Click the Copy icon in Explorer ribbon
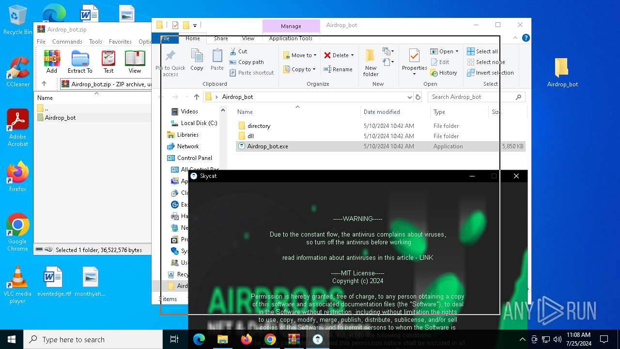This screenshot has width=620, height=349. (197, 60)
